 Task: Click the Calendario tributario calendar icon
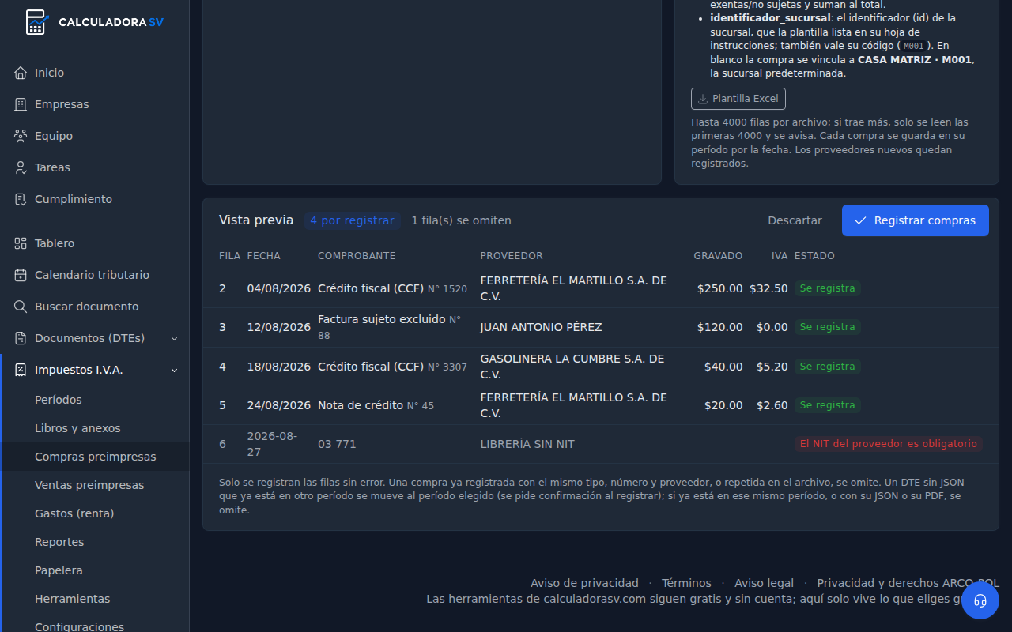(21, 275)
